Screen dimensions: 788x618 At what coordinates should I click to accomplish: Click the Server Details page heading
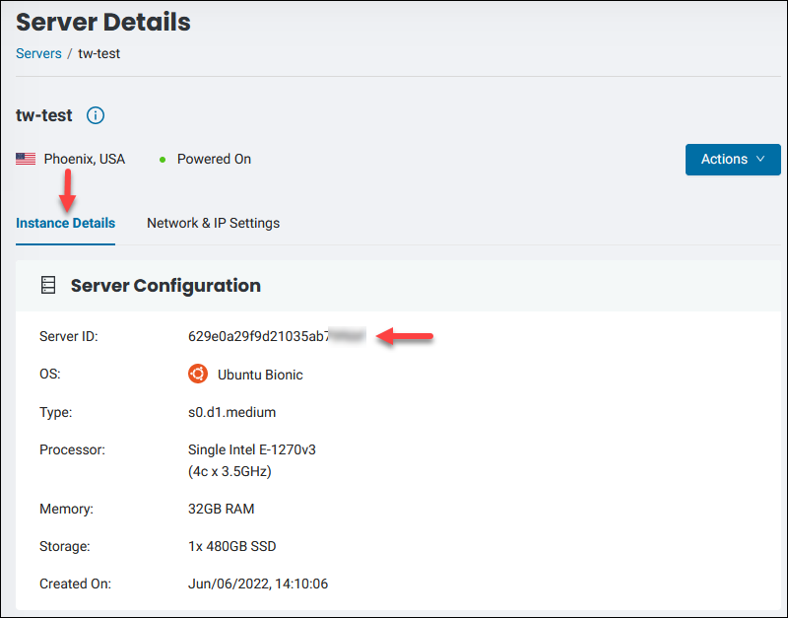click(x=103, y=22)
